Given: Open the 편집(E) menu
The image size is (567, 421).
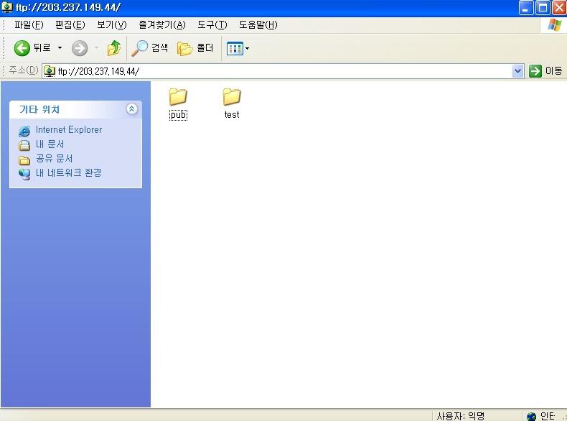Looking at the screenshot, I should pos(70,24).
